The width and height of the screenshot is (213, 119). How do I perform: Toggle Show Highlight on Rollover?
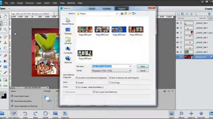tap(12, 106)
